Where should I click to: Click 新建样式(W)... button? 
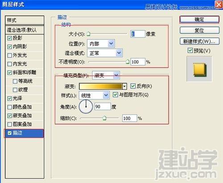tap(199, 41)
